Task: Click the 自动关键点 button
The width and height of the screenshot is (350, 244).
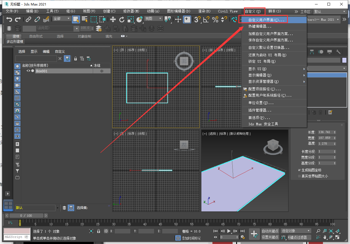Action: [x=270, y=231]
